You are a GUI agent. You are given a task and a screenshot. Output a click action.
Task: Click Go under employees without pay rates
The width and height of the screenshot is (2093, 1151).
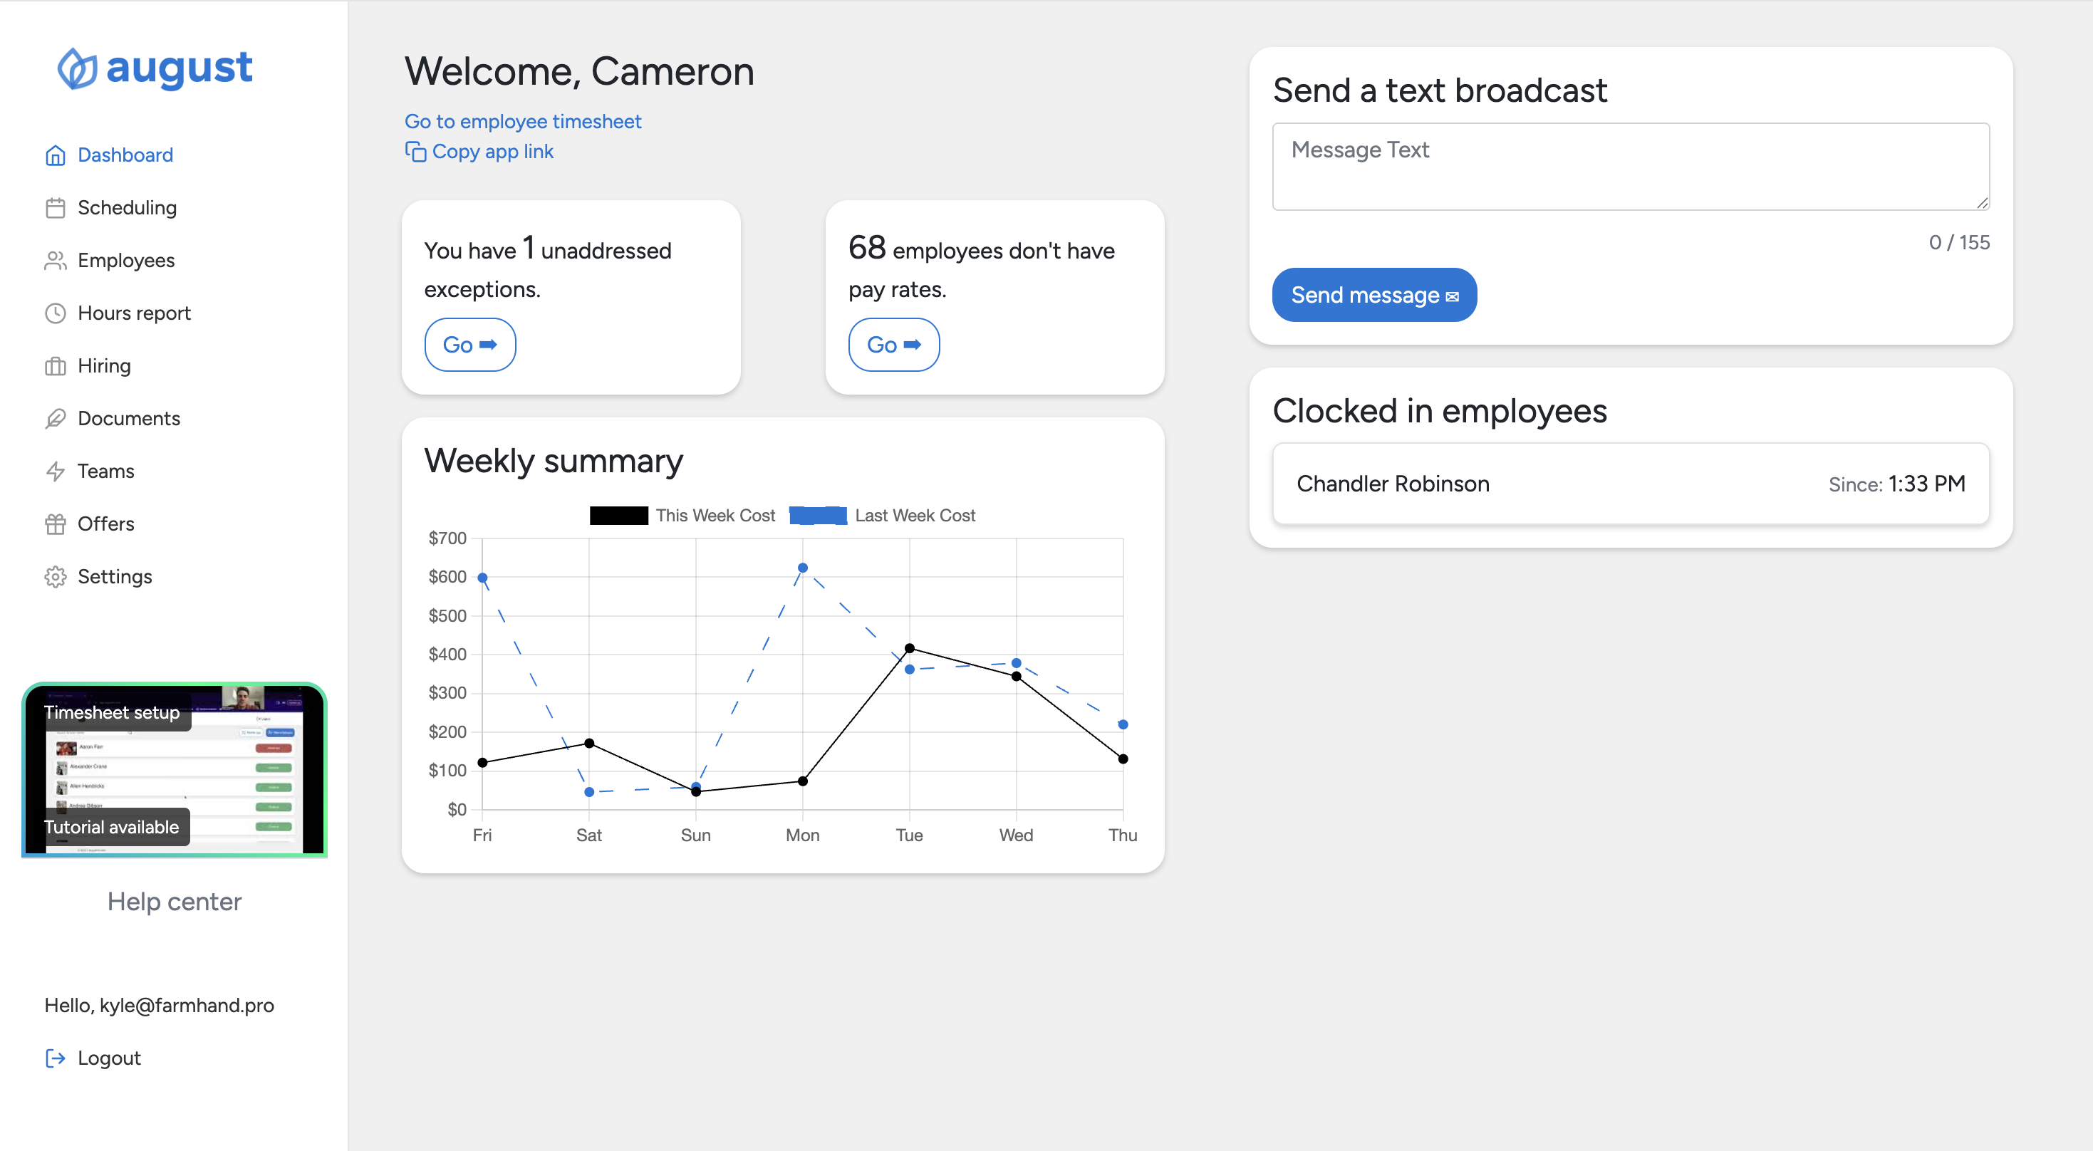pos(894,345)
